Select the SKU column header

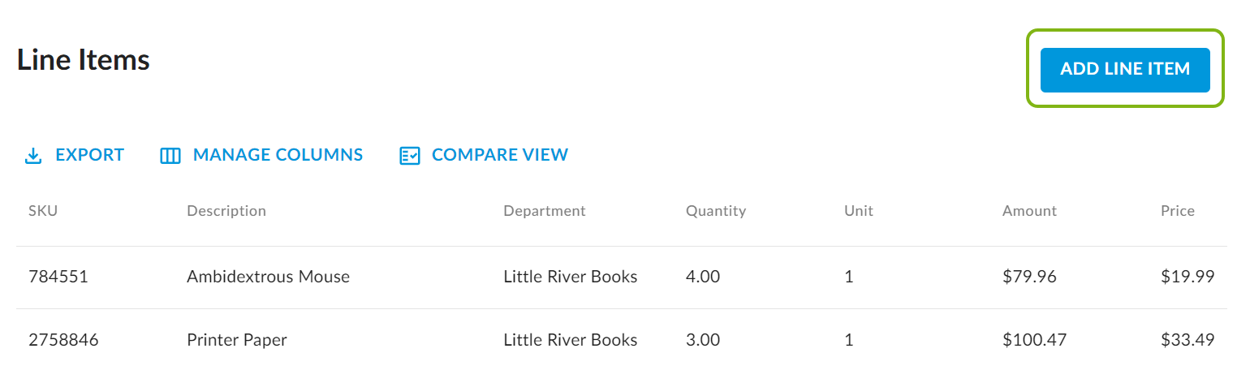pyautogui.click(x=43, y=211)
